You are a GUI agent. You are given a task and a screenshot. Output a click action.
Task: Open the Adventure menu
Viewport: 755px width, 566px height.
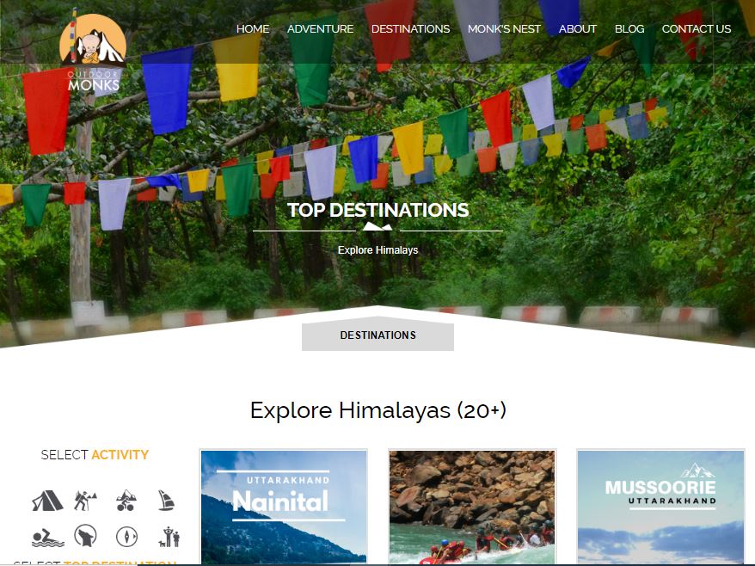(x=320, y=29)
